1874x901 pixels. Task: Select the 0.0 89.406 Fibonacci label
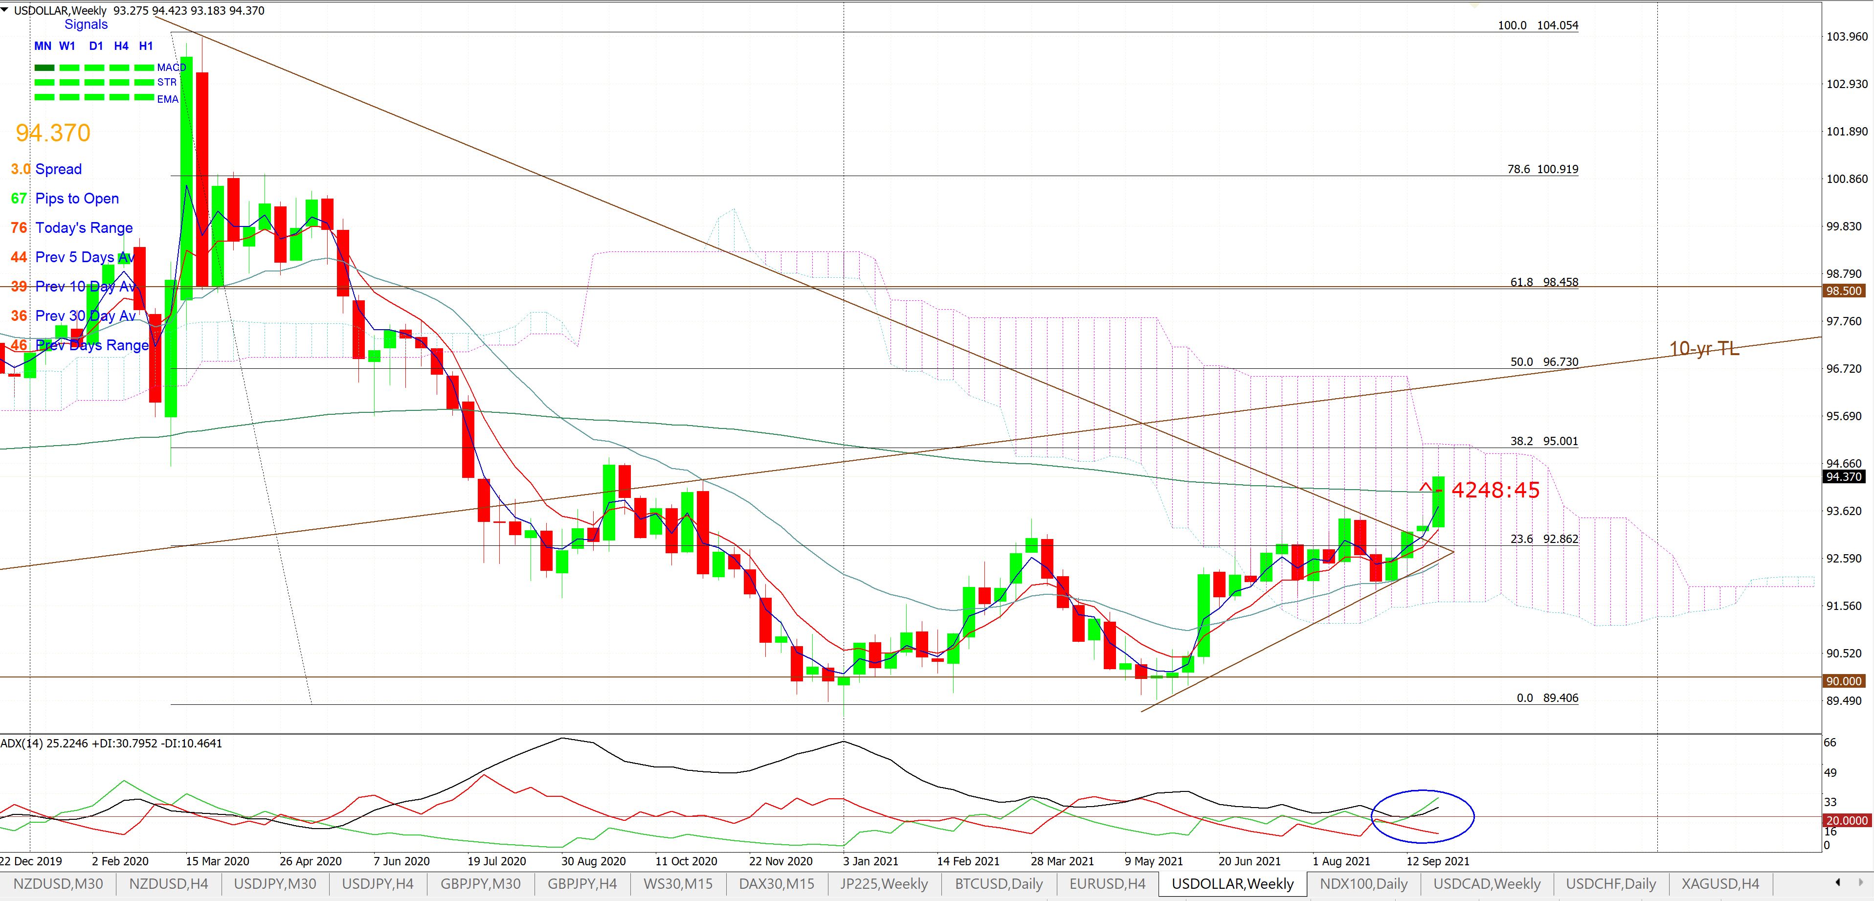tap(1547, 697)
